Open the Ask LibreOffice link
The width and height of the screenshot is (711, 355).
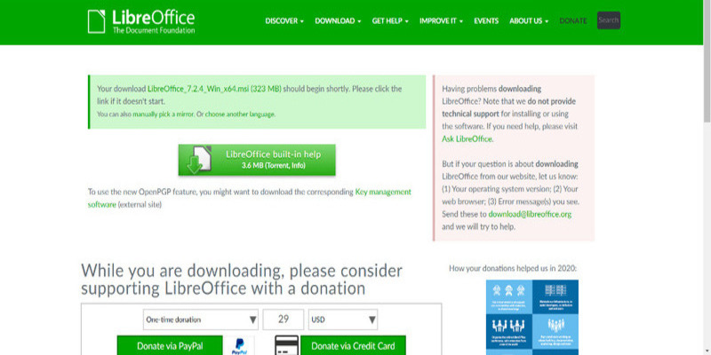(467, 139)
